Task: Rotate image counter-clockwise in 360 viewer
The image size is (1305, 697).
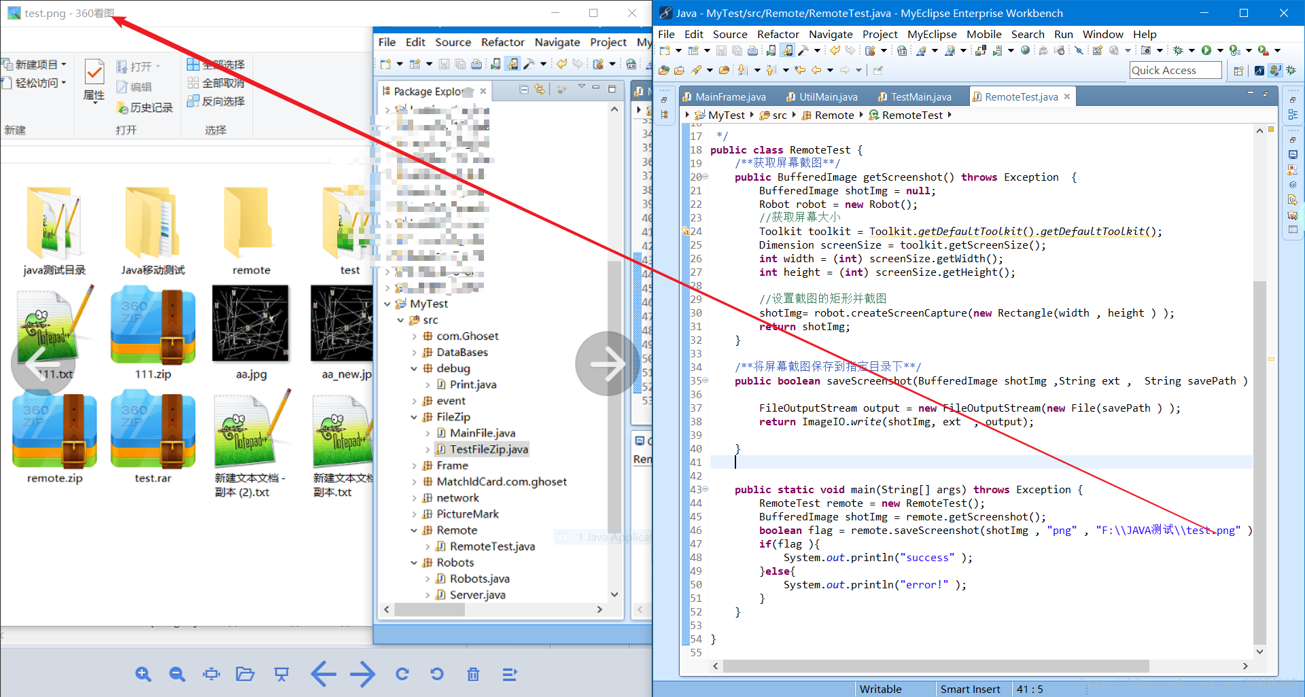Action: 437,674
